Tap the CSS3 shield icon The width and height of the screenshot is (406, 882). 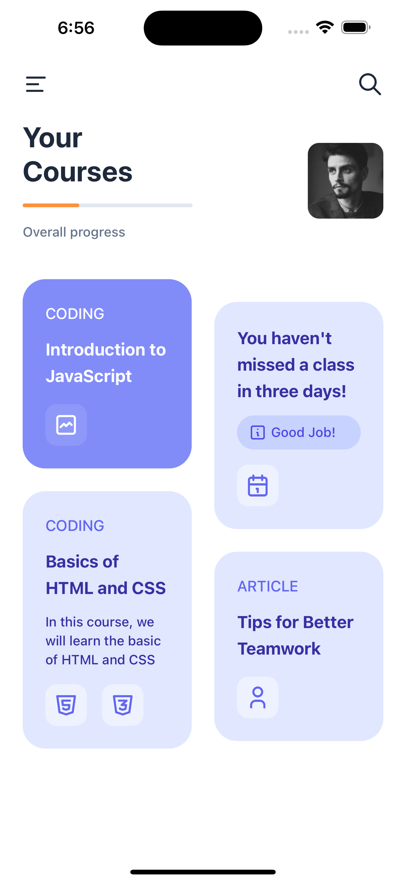point(123,705)
